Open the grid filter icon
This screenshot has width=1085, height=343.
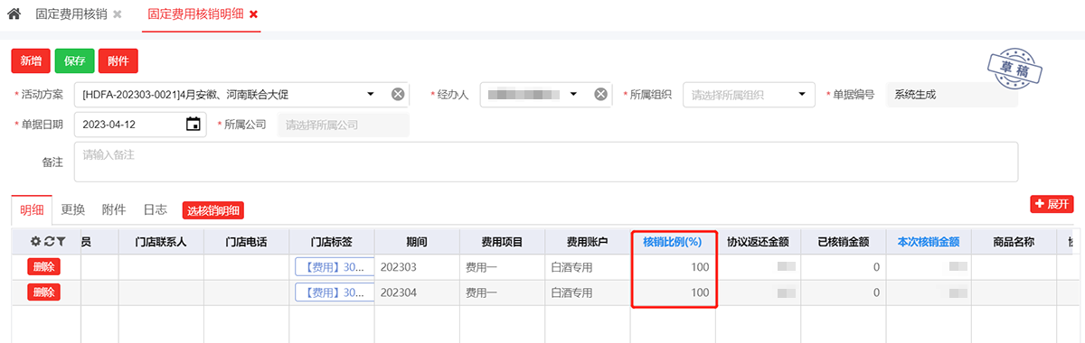point(61,242)
